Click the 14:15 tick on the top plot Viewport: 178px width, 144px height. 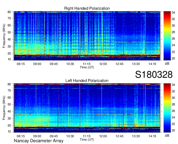coord(152,64)
